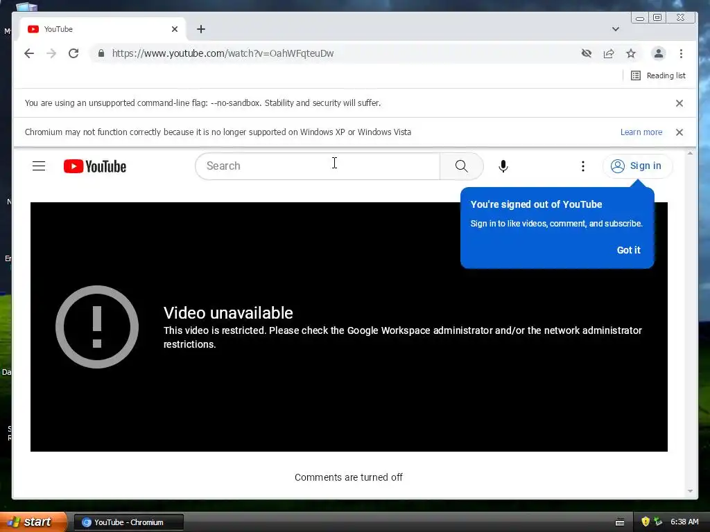Open a new tab with the plus button

[x=201, y=29]
